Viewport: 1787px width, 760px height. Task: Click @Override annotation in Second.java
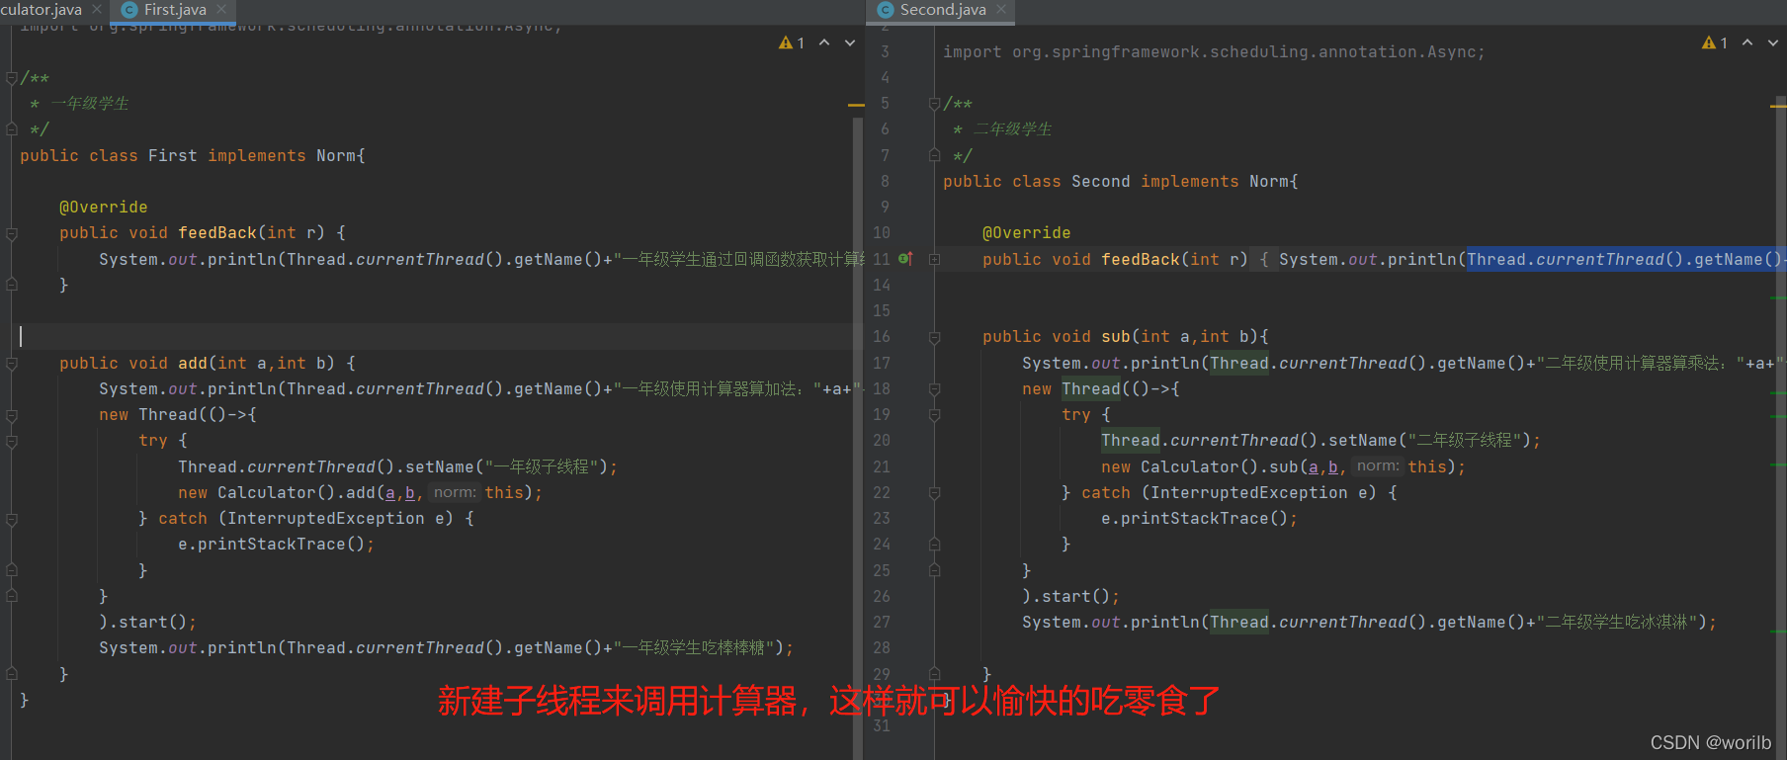1027,233
